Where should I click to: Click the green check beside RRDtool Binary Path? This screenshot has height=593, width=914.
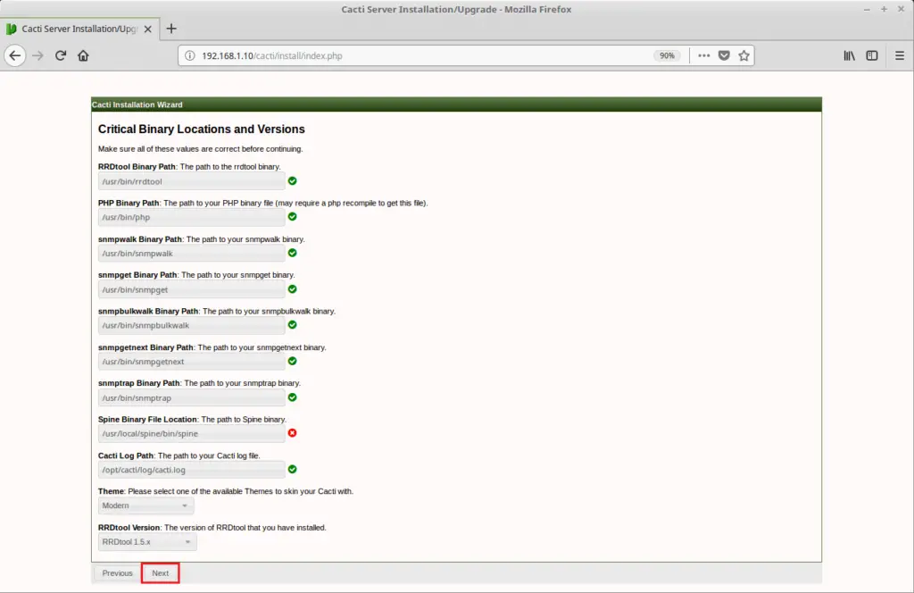293,180
